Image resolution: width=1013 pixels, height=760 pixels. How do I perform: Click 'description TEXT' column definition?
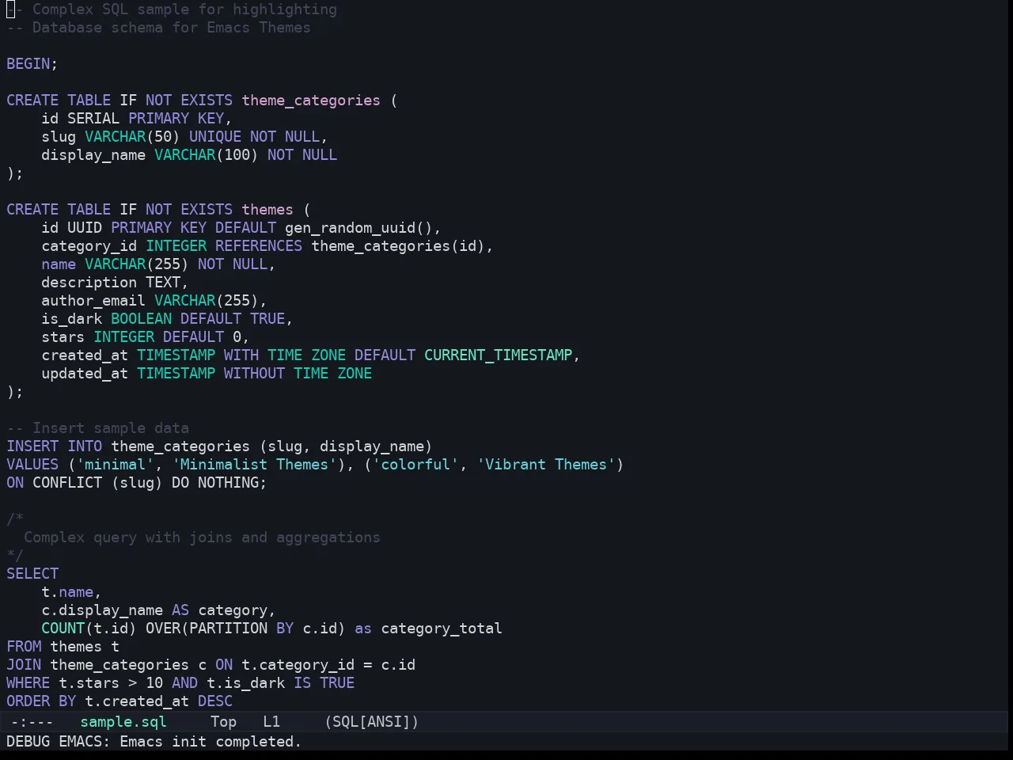pyautogui.click(x=111, y=283)
